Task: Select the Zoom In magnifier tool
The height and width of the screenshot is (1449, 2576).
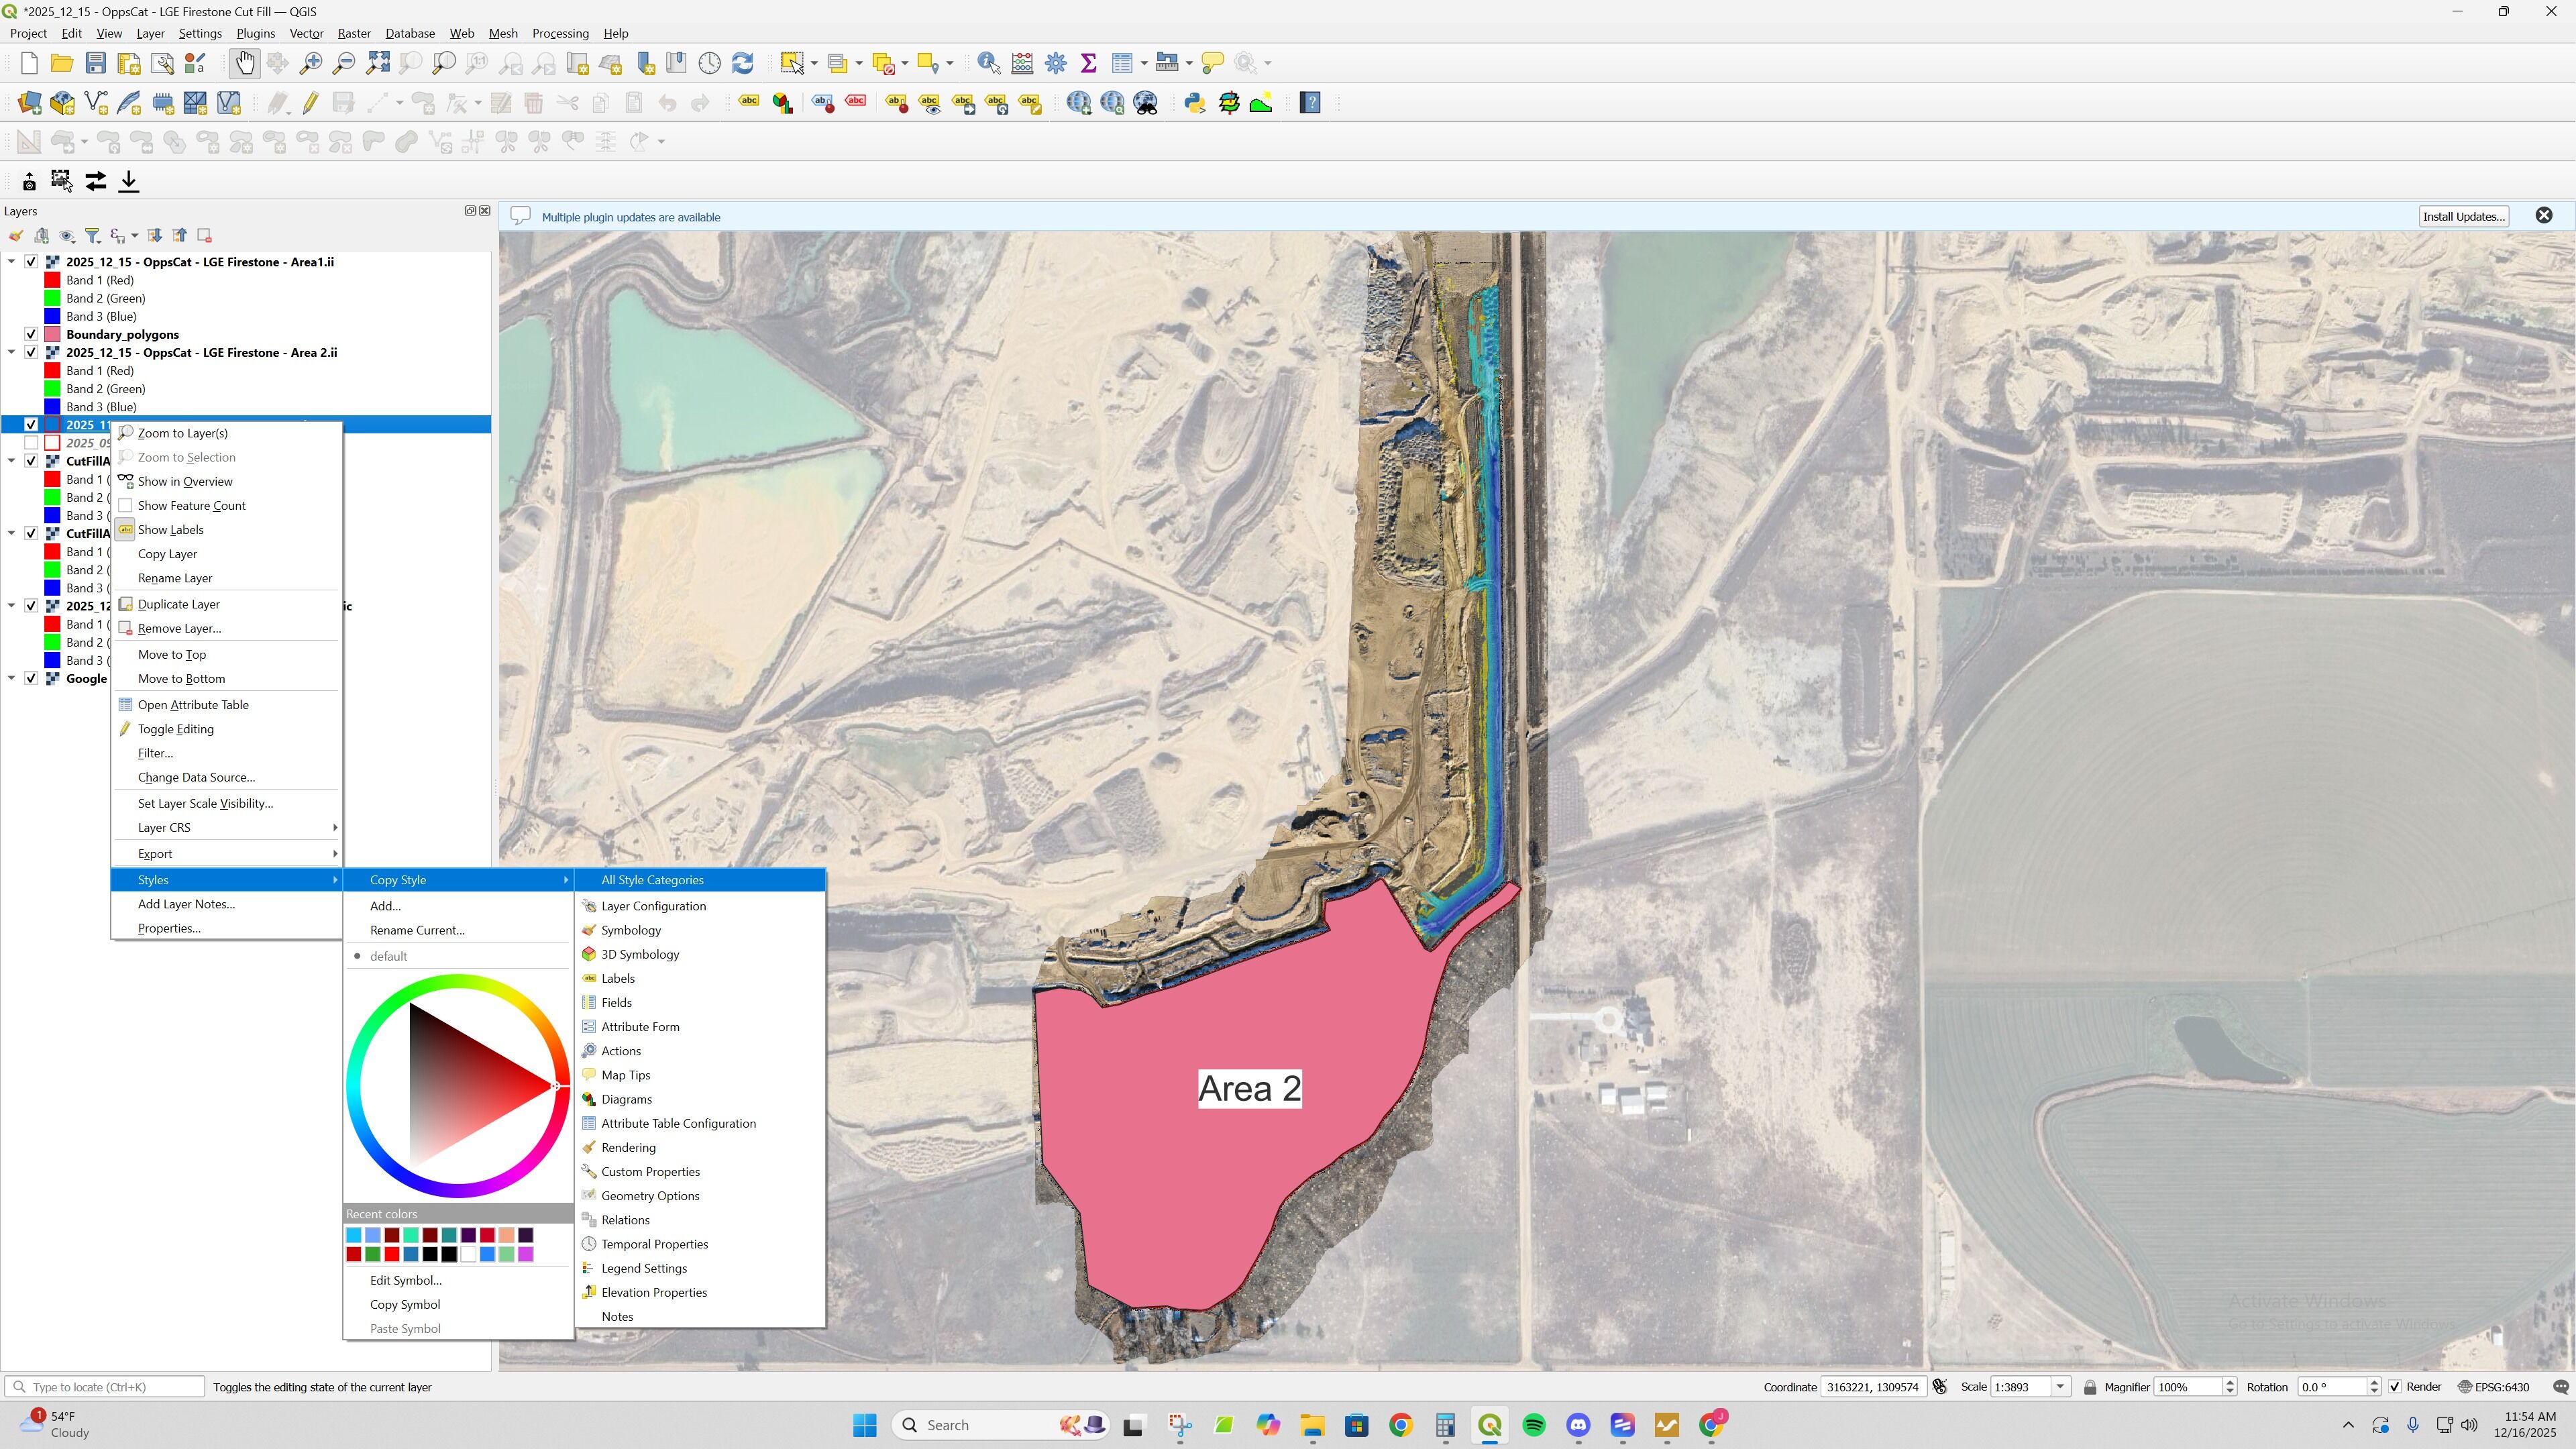Action: 311,63
